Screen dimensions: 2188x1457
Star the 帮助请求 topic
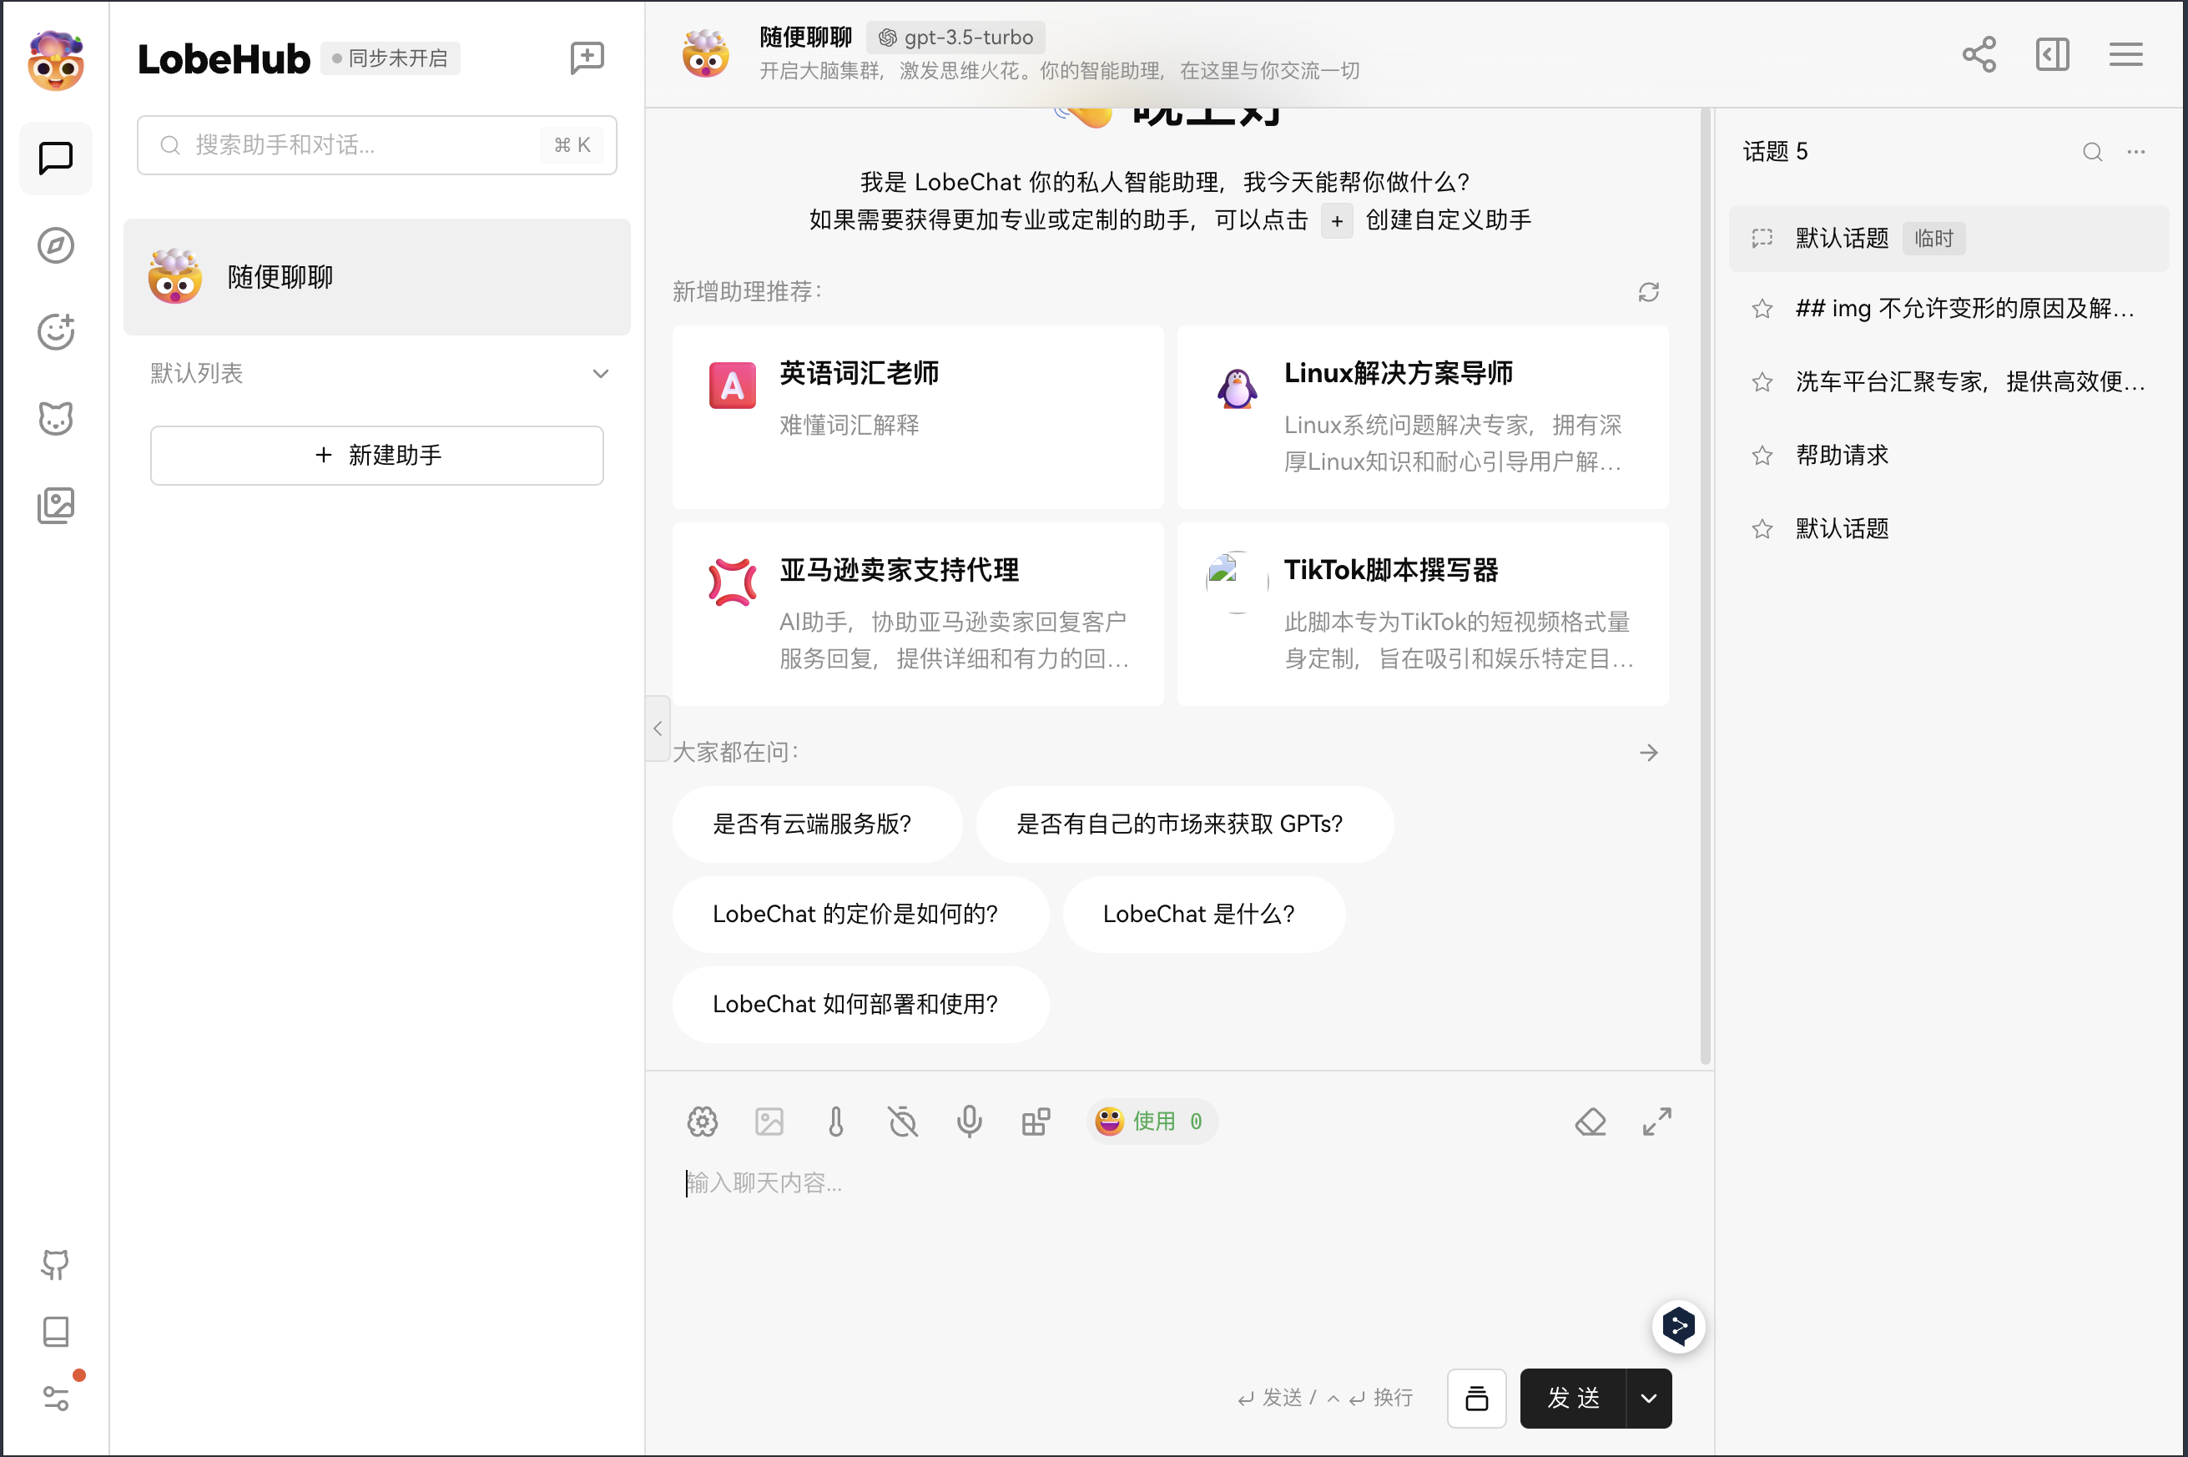1762,456
